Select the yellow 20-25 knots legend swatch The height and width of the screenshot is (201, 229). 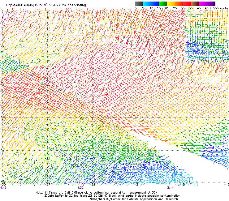pos(171,4)
